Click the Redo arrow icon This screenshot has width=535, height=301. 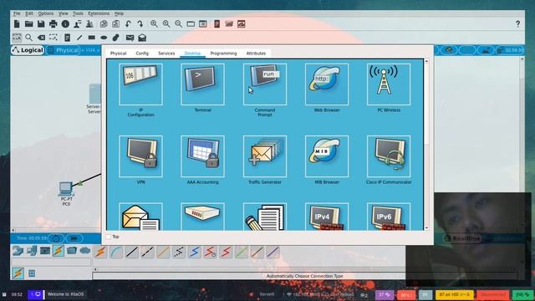[140, 24]
